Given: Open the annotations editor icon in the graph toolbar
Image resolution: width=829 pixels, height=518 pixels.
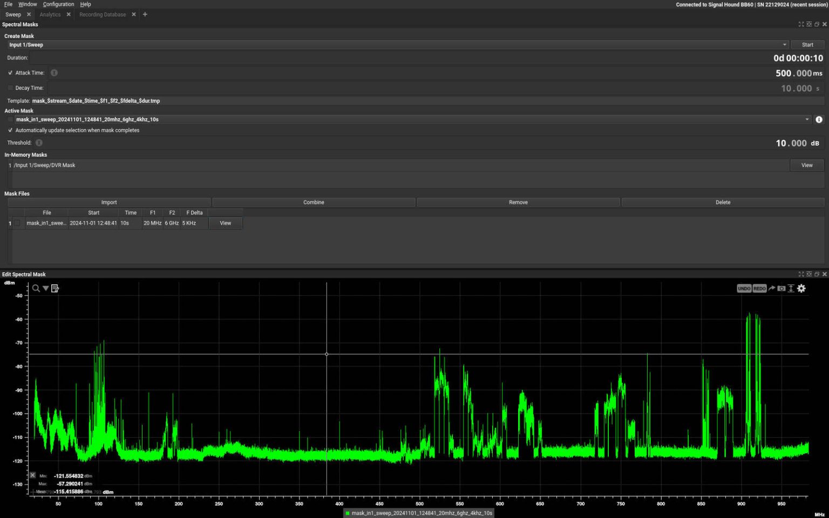Looking at the screenshot, I should 55,288.
